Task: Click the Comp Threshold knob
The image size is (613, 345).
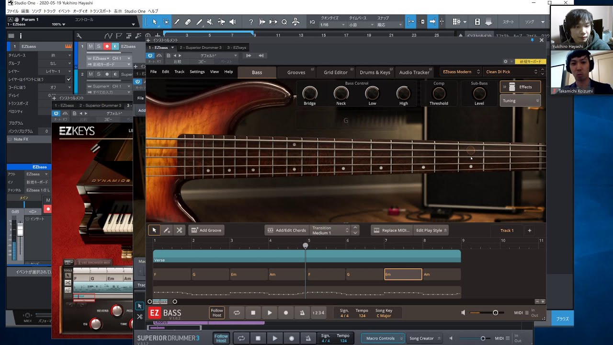Action: [439, 93]
